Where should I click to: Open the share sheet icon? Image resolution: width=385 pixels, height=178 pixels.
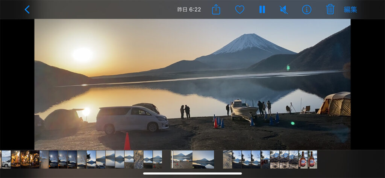216,9
